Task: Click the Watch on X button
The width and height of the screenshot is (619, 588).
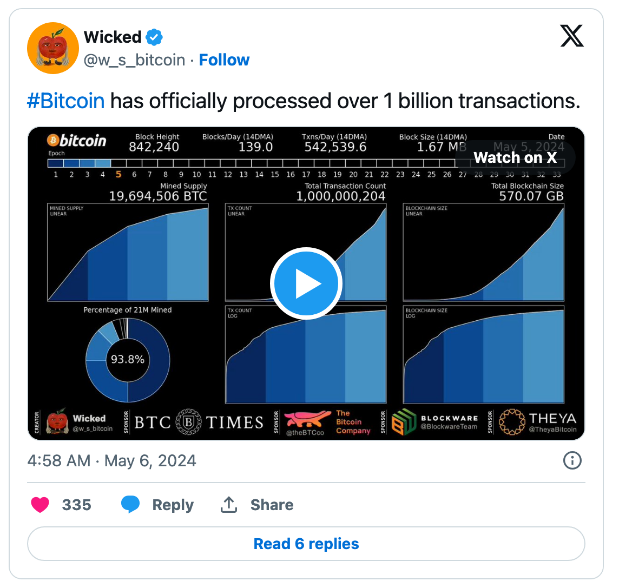Action: pyautogui.click(x=514, y=157)
